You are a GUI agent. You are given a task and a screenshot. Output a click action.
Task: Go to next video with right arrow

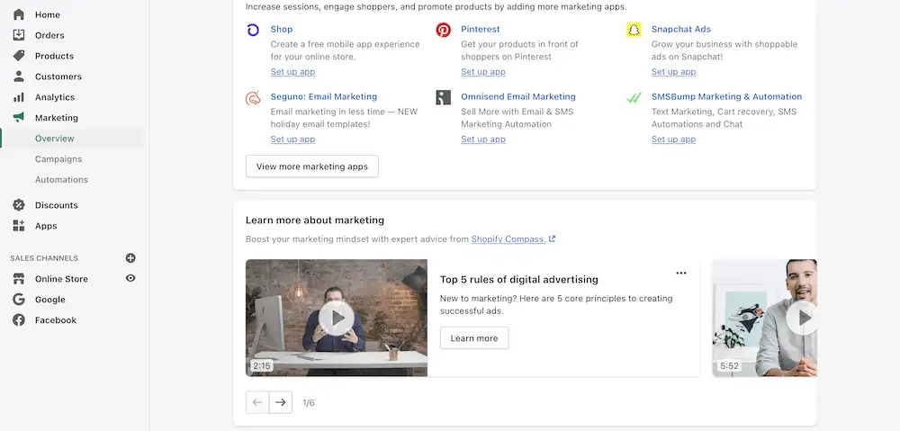pos(281,402)
